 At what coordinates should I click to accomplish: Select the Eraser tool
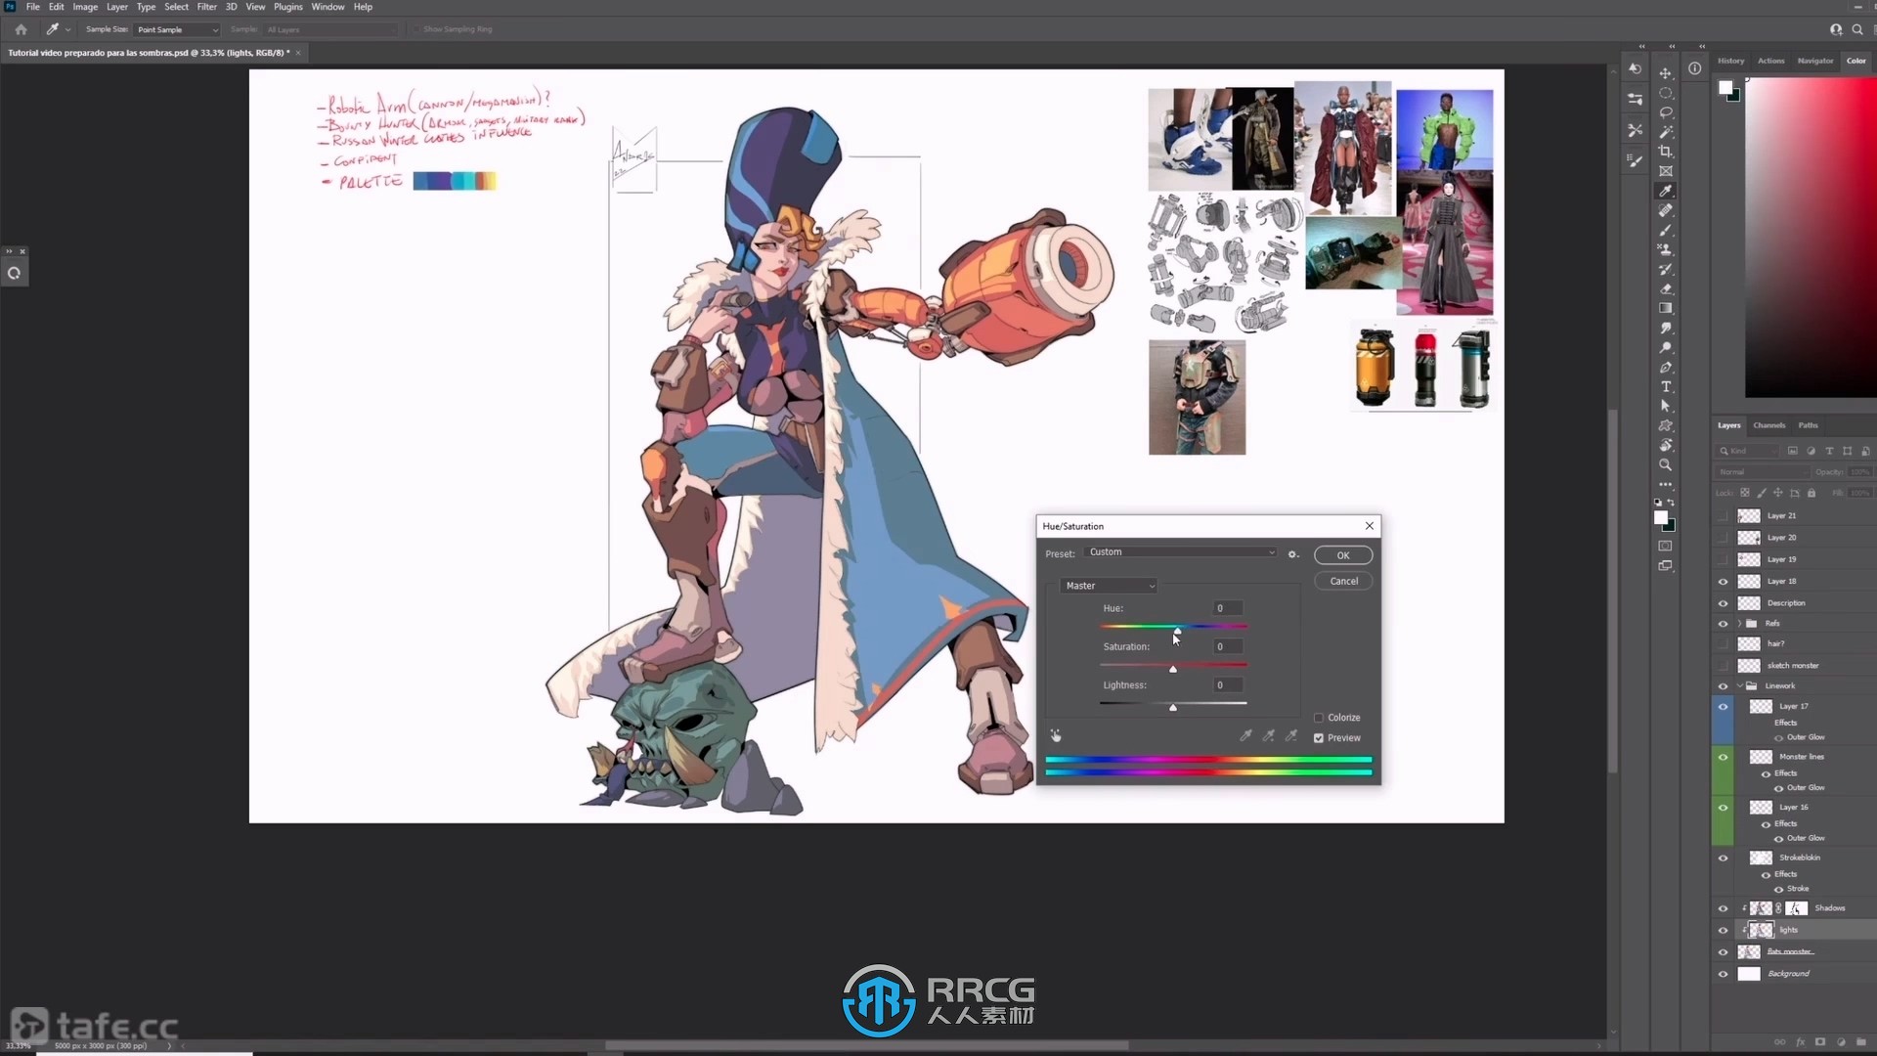(1666, 289)
